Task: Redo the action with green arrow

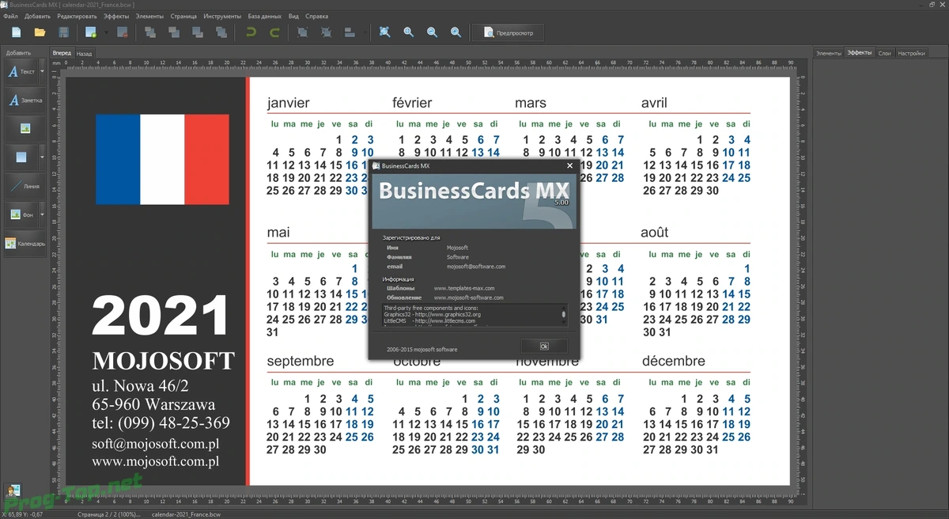Action: coord(274,32)
